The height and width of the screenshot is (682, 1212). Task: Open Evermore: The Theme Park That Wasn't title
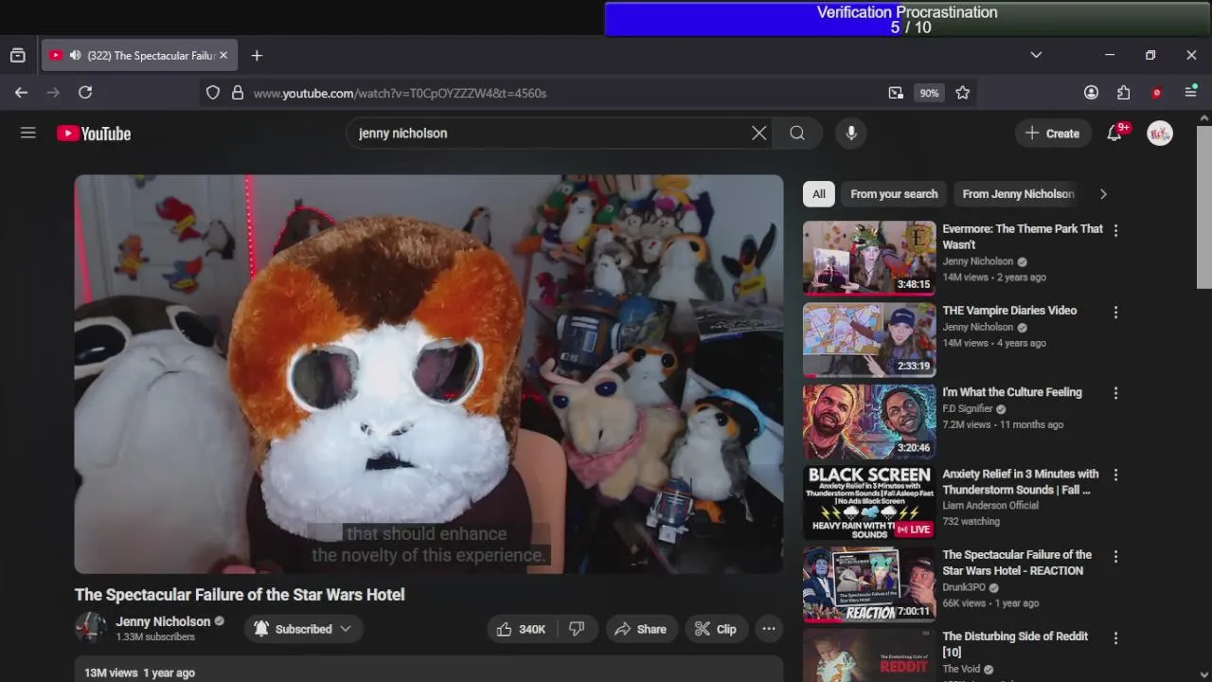[x=1023, y=237]
